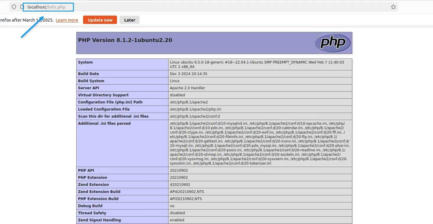Select the 420210902 value

[x=180, y=185]
